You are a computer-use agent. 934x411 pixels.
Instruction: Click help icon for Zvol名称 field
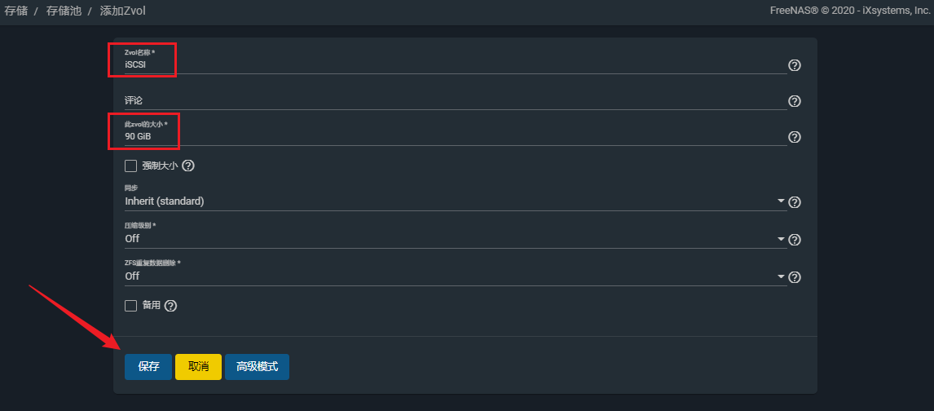pos(795,65)
